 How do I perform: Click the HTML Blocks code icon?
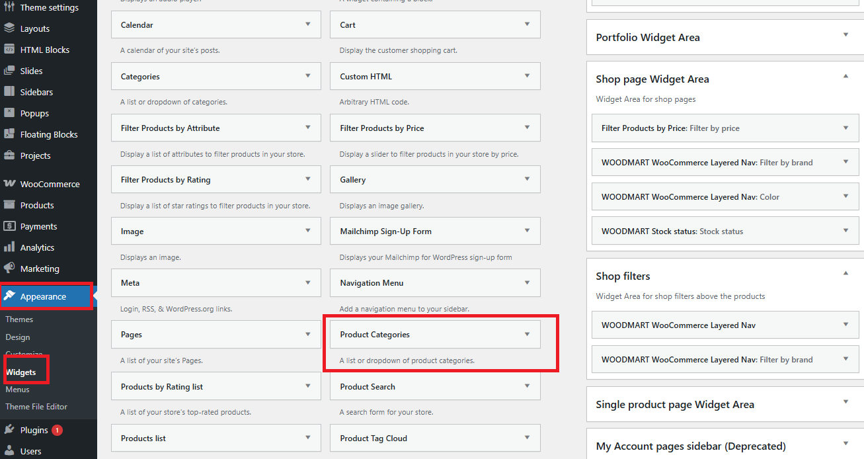coord(9,50)
